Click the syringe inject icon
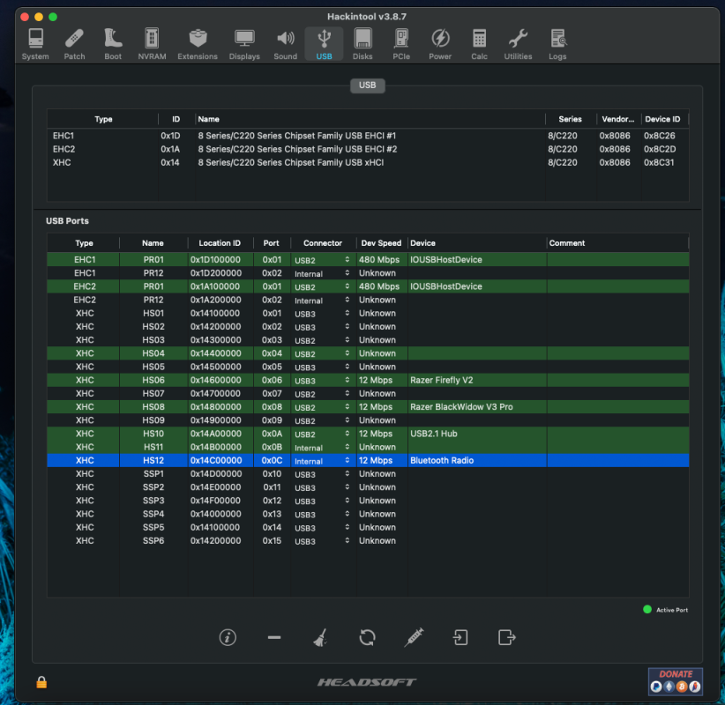This screenshot has width=725, height=705. tap(414, 637)
